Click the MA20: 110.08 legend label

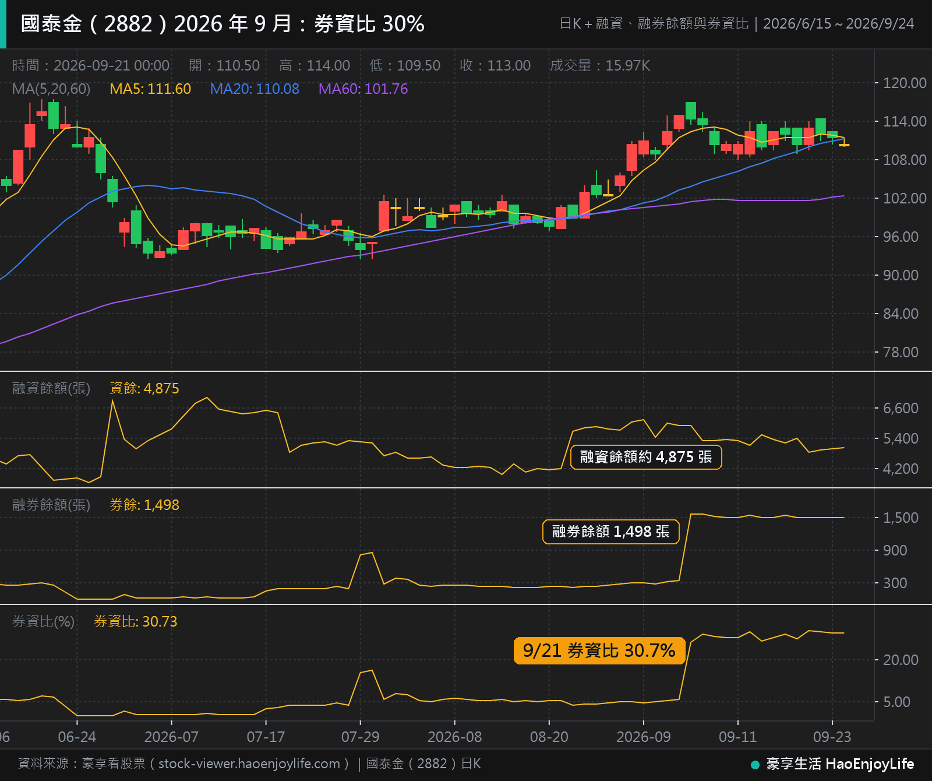255,89
